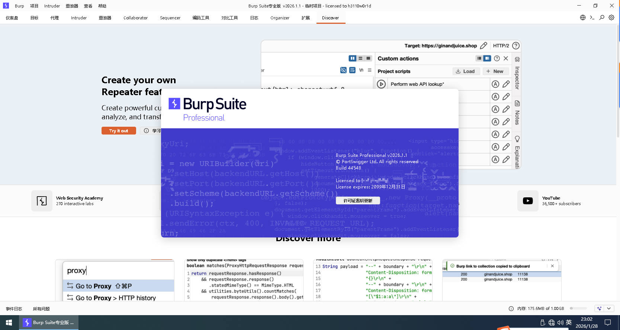Switch to the Organizer tab

click(x=280, y=18)
